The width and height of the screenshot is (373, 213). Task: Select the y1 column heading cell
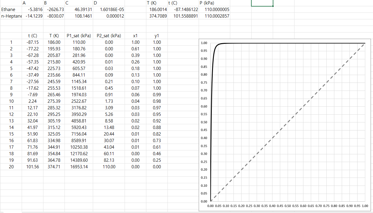[157, 36]
